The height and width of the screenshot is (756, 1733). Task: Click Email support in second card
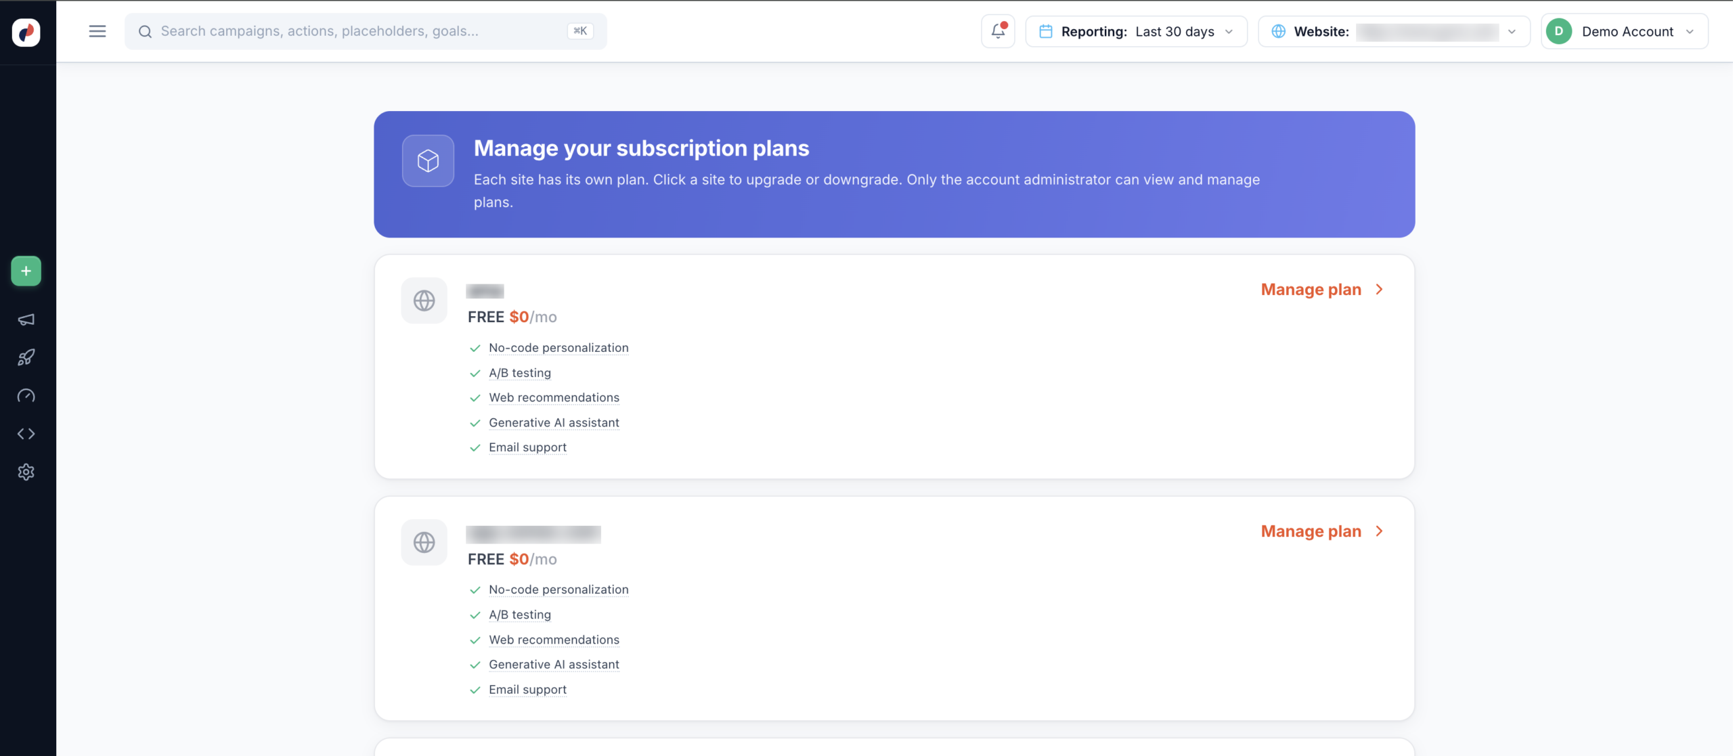pos(527,690)
